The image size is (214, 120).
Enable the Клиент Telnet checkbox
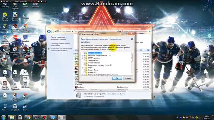pos(85,70)
